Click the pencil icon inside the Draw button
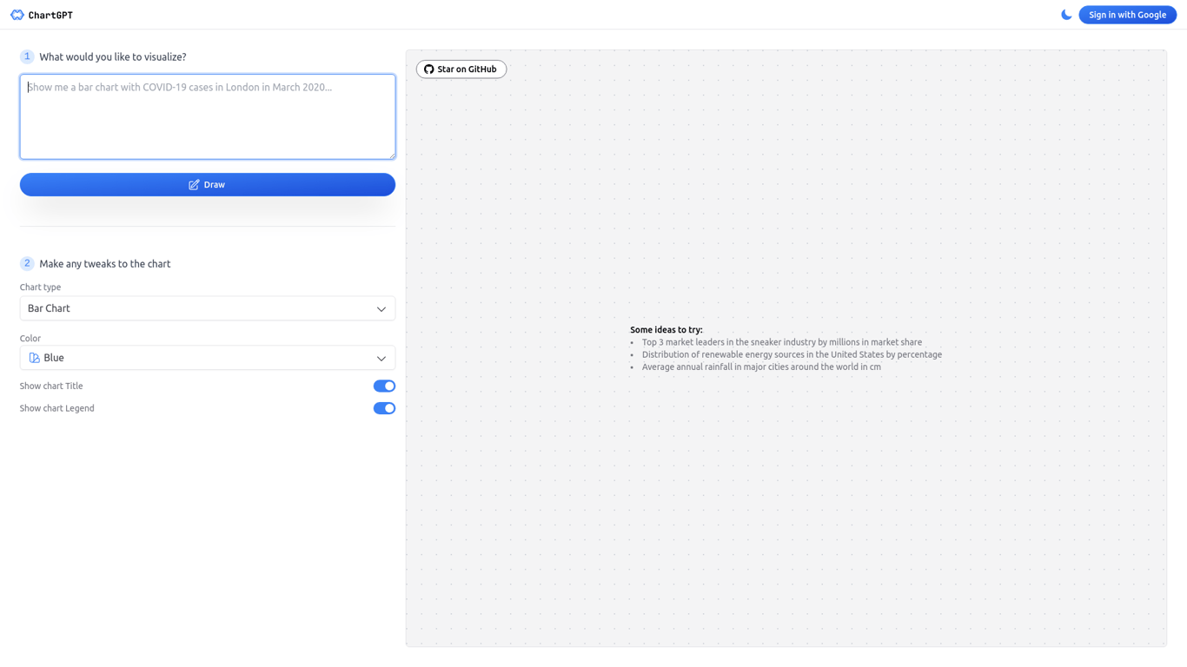This screenshot has height=667, width=1187. coord(194,184)
